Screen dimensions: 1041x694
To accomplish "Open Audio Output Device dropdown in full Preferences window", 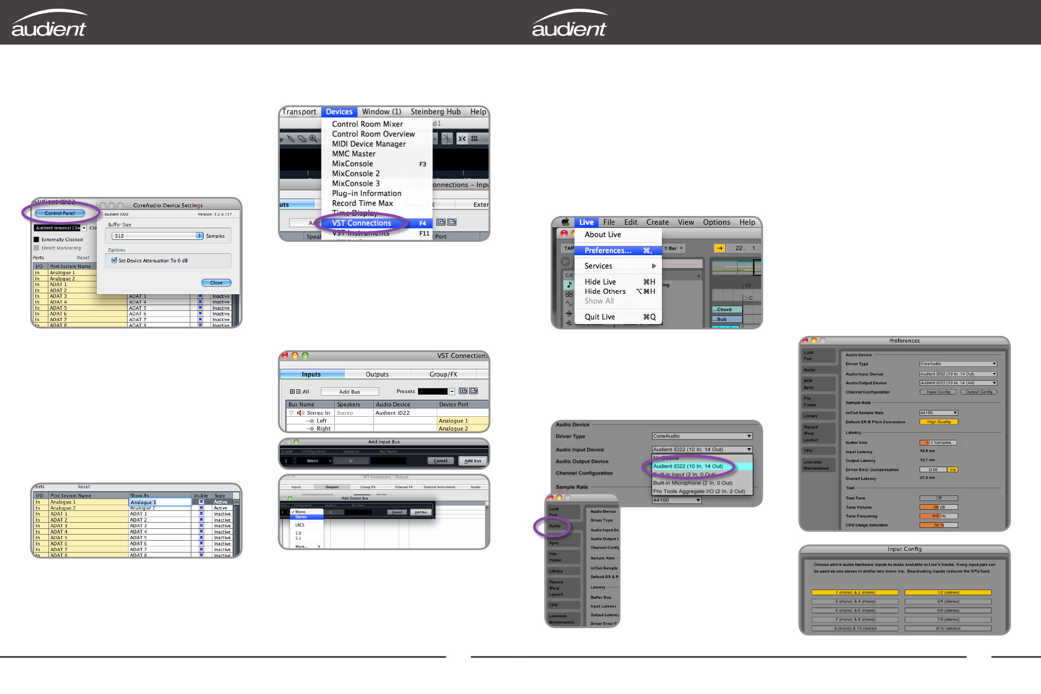I will coord(958,383).
